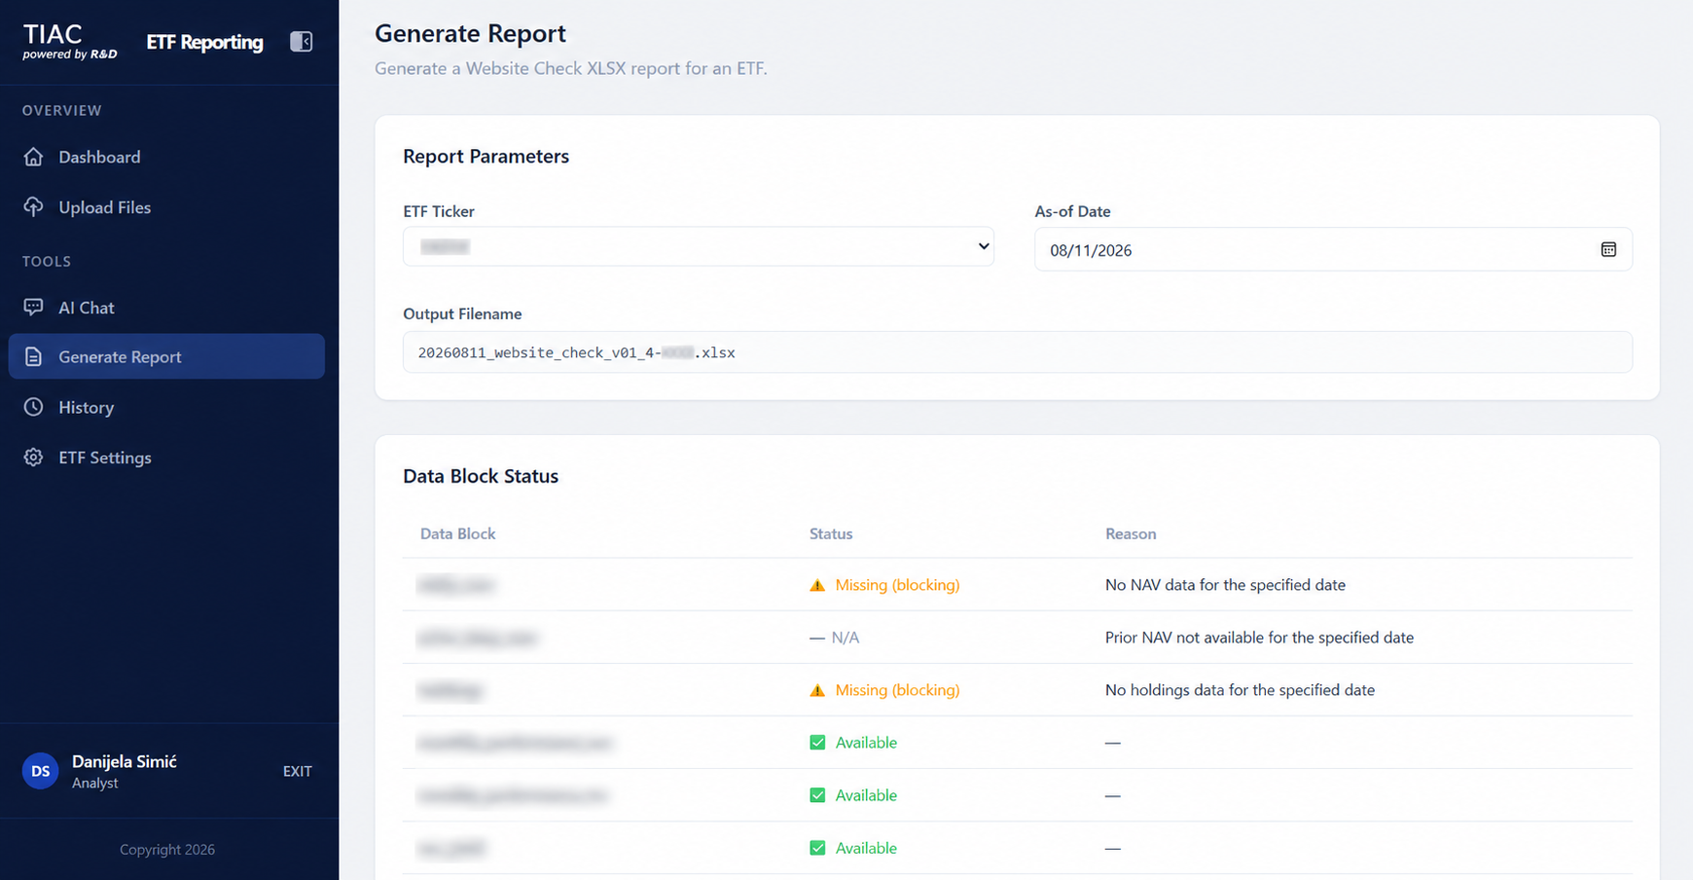The width and height of the screenshot is (1693, 880).
Task: Click the Data Block column header
Action: pyautogui.click(x=457, y=533)
